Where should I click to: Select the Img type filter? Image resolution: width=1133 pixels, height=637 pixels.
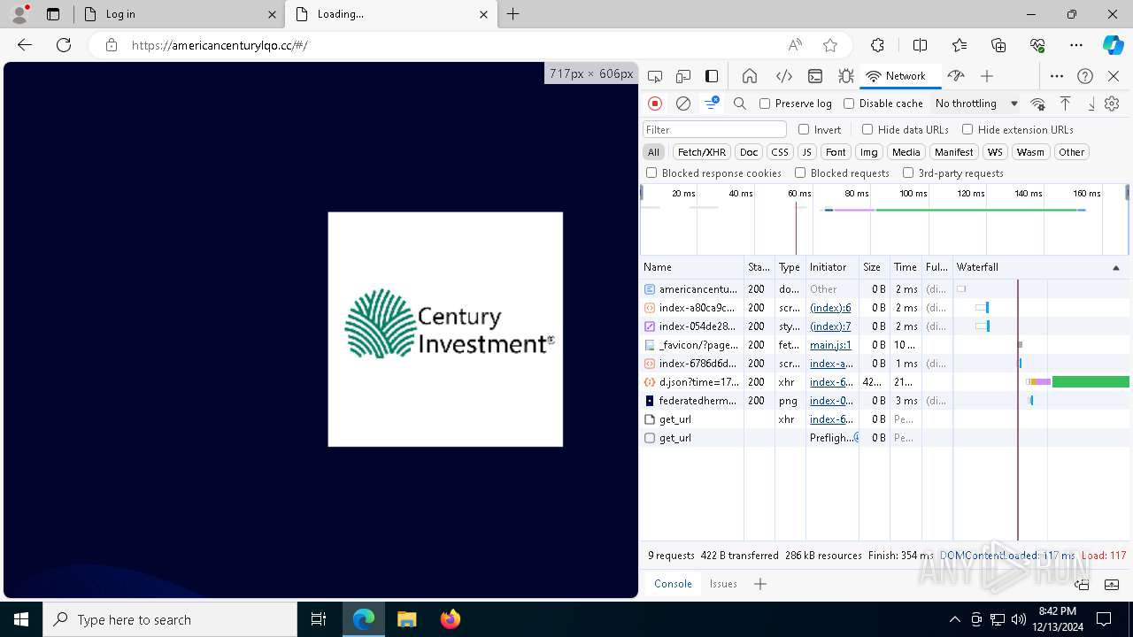pyautogui.click(x=869, y=152)
